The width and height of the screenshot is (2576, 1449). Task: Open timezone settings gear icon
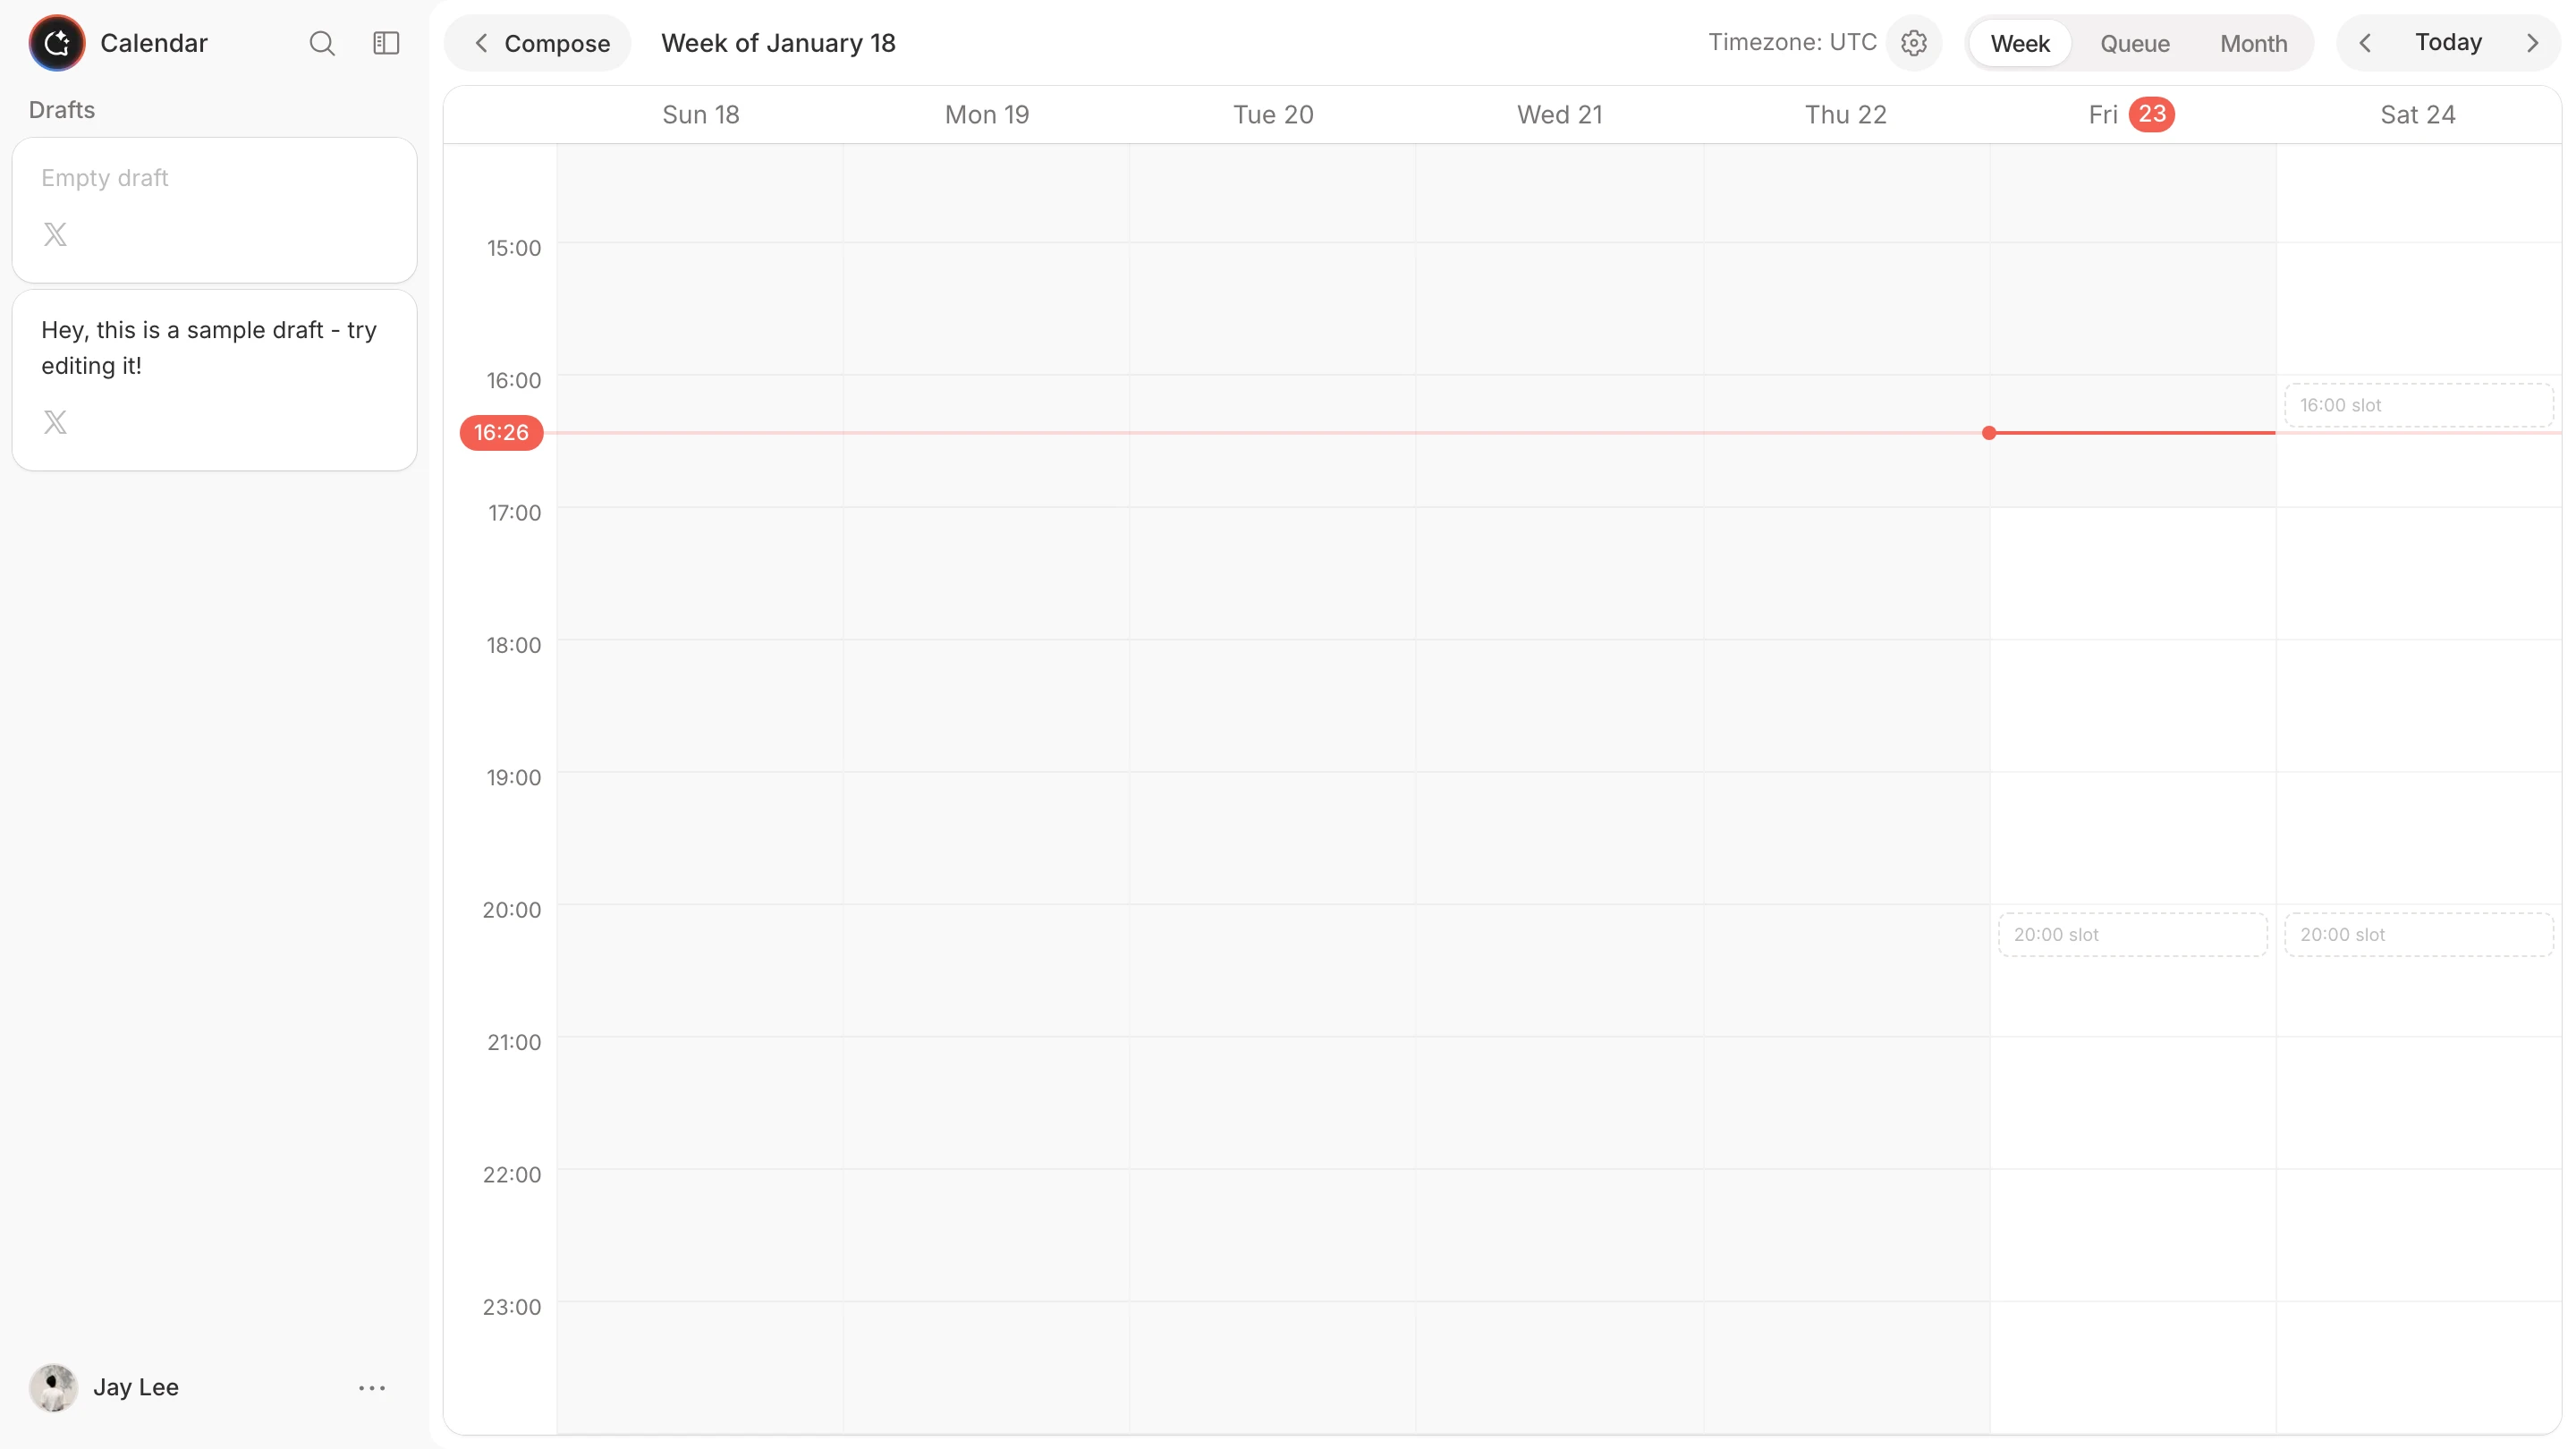tap(1913, 43)
